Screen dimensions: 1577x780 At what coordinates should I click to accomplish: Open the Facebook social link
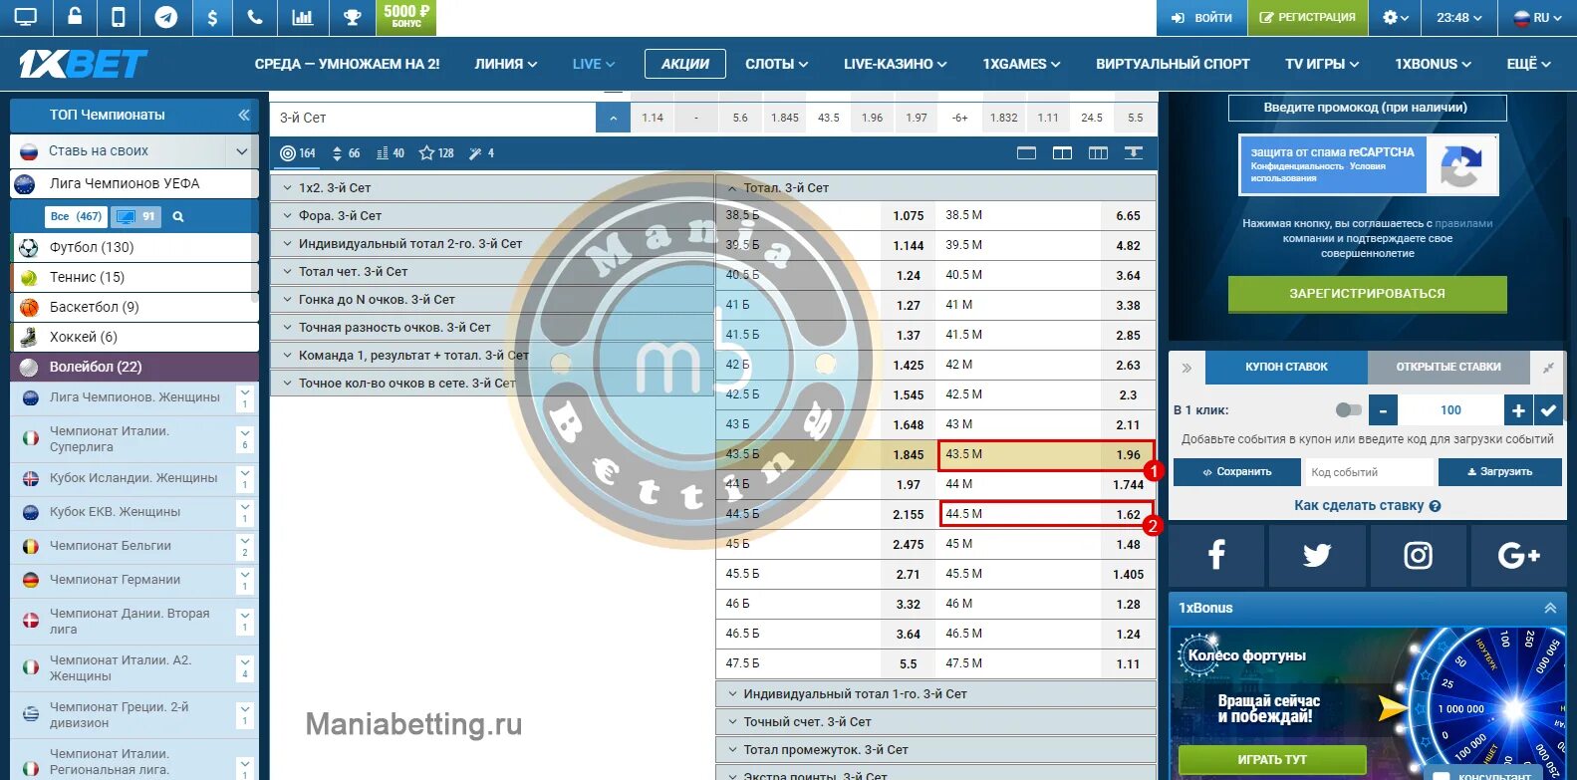[x=1216, y=555]
